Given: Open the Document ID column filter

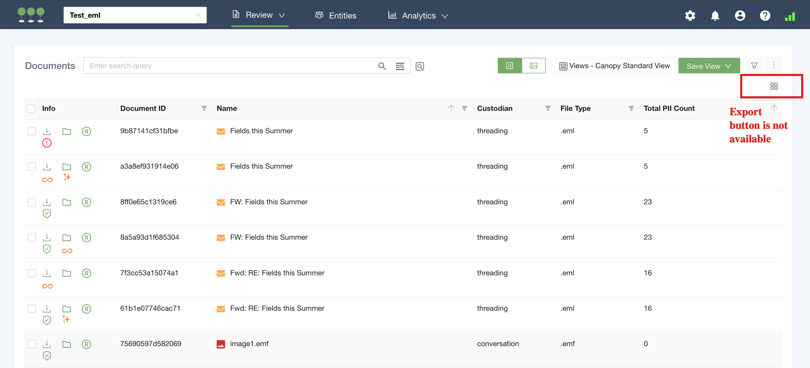Looking at the screenshot, I should pos(204,109).
